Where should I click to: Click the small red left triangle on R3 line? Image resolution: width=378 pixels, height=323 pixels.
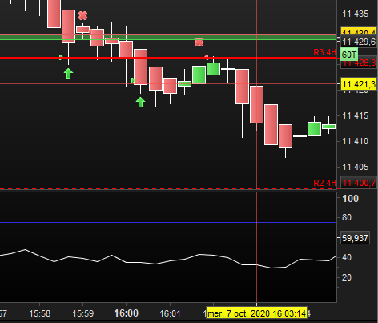(x=206, y=57)
